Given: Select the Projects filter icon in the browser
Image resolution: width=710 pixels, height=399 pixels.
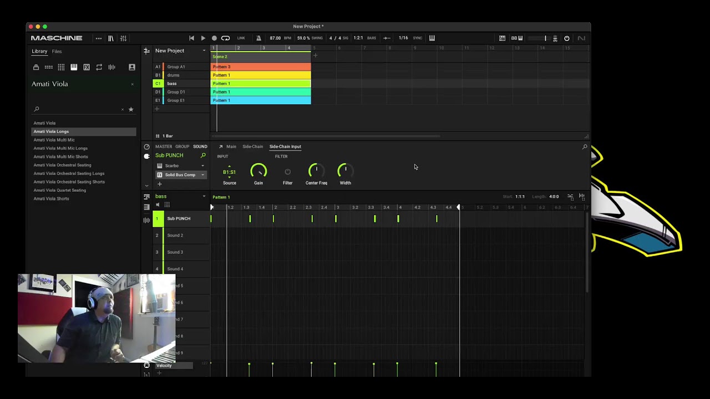Looking at the screenshot, I should click(36, 67).
